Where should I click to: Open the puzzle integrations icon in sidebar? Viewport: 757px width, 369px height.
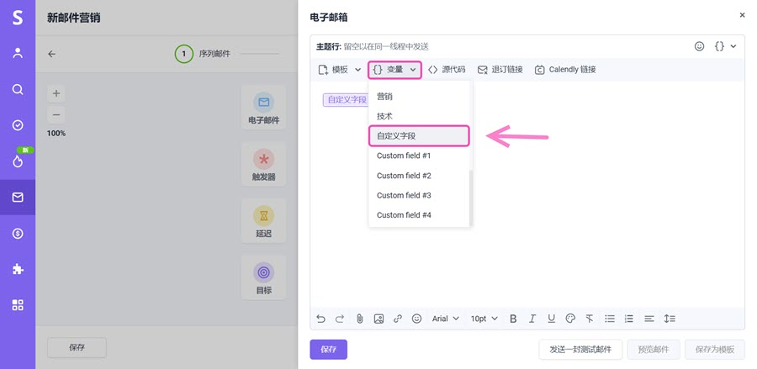coord(18,269)
